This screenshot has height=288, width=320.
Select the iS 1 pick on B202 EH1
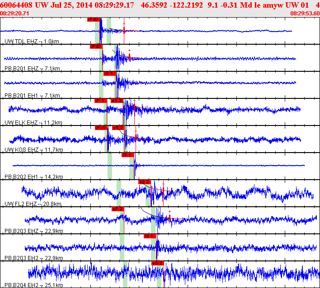point(128,155)
